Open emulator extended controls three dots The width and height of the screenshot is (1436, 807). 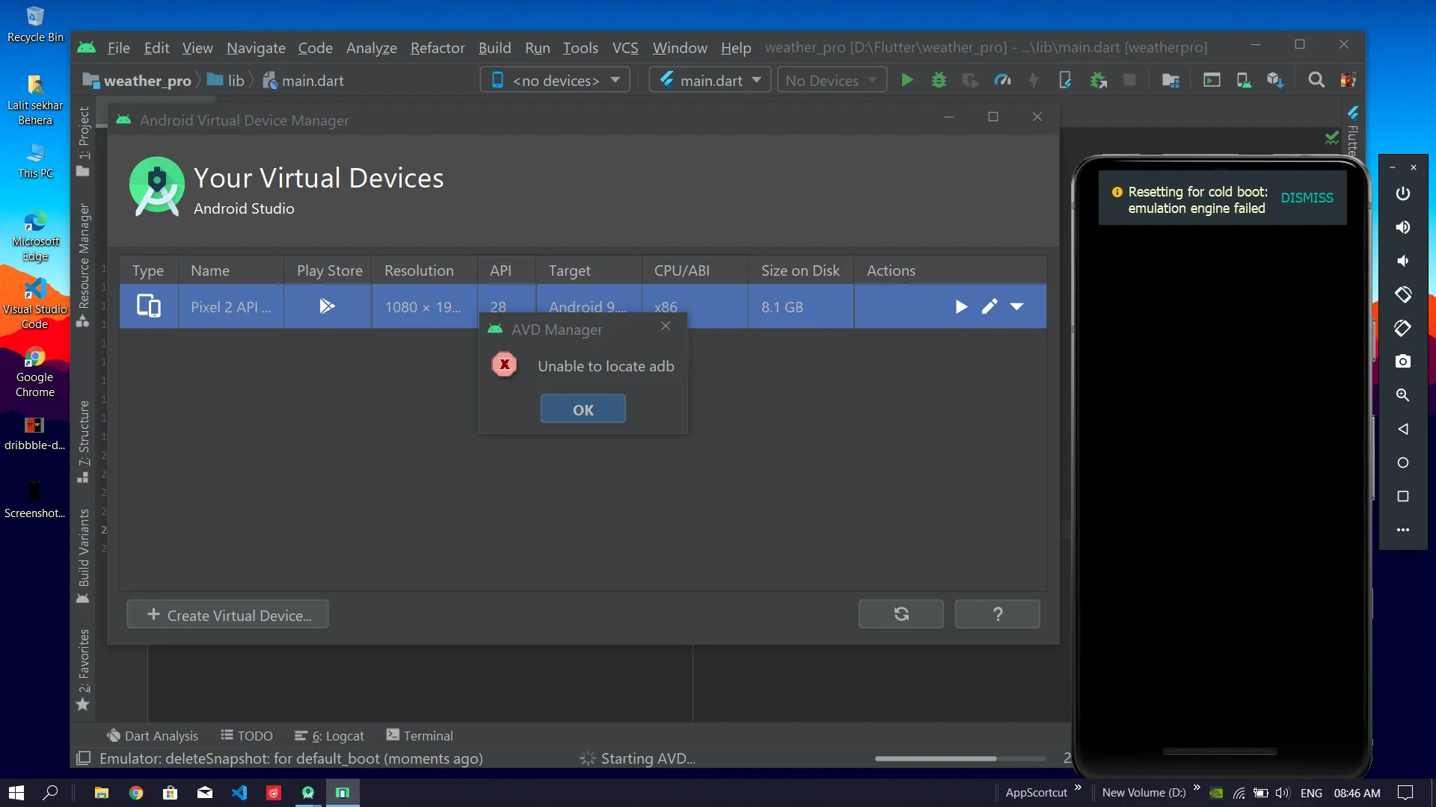[x=1403, y=530]
